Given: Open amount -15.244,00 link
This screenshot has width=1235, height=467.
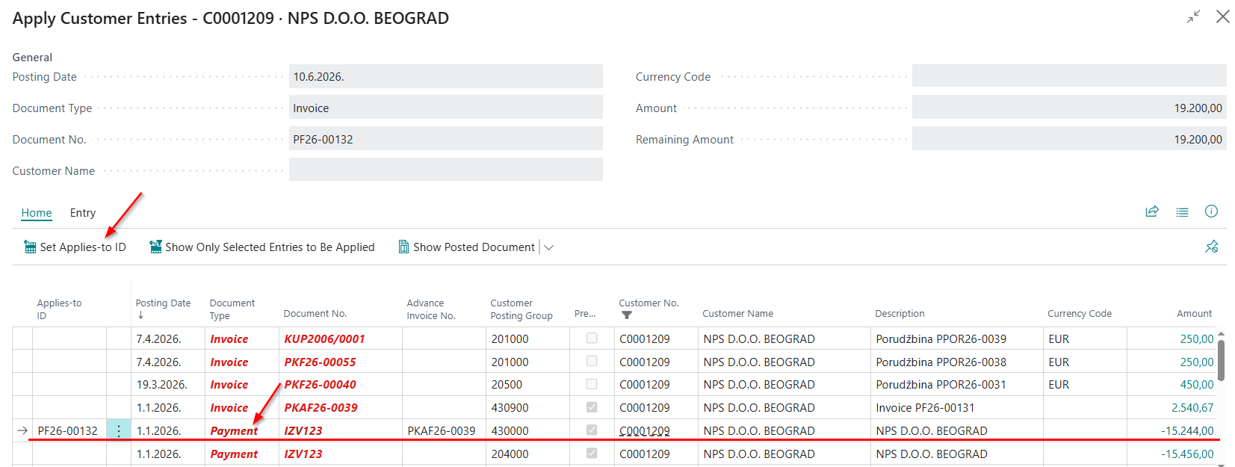Looking at the screenshot, I should [1187, 430].
